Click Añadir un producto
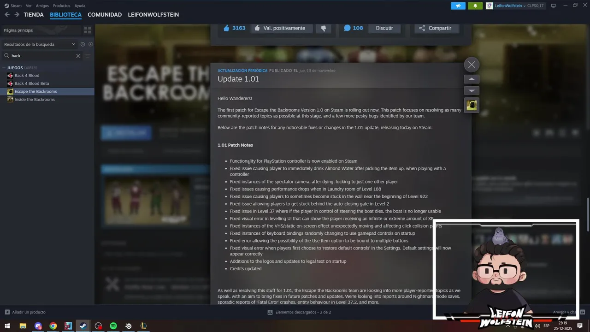 tap(25, 312)
